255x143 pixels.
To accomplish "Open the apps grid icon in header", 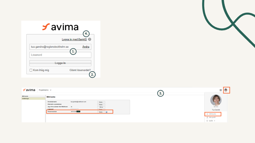I will click(221, 90).
